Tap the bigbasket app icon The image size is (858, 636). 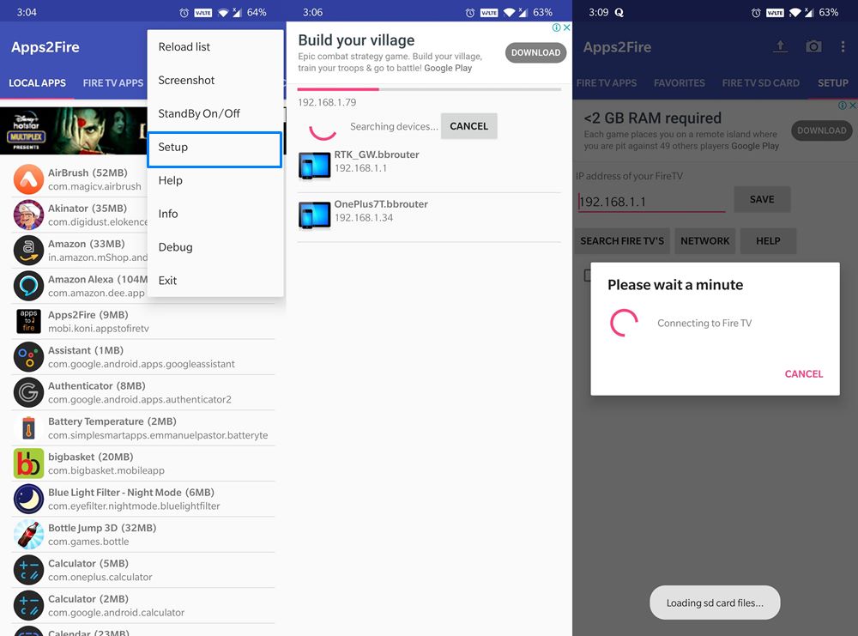coord(28,463)
